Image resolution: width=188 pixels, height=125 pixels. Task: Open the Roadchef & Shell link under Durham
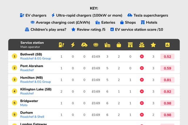click(32, 117)
